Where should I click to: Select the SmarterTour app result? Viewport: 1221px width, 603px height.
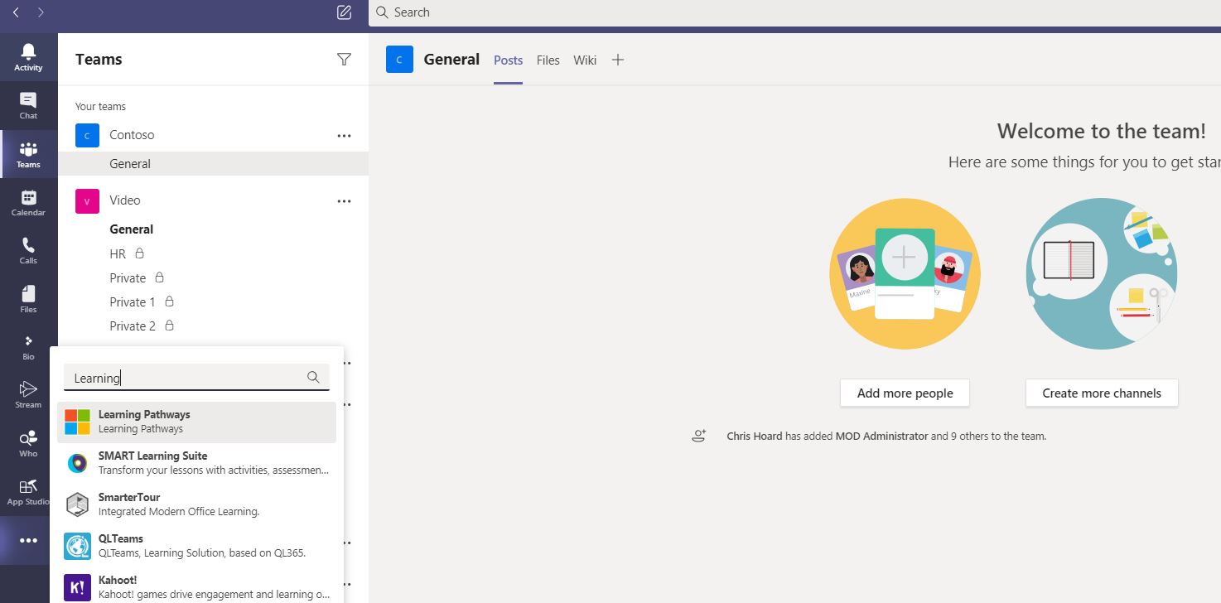[196, 504]
